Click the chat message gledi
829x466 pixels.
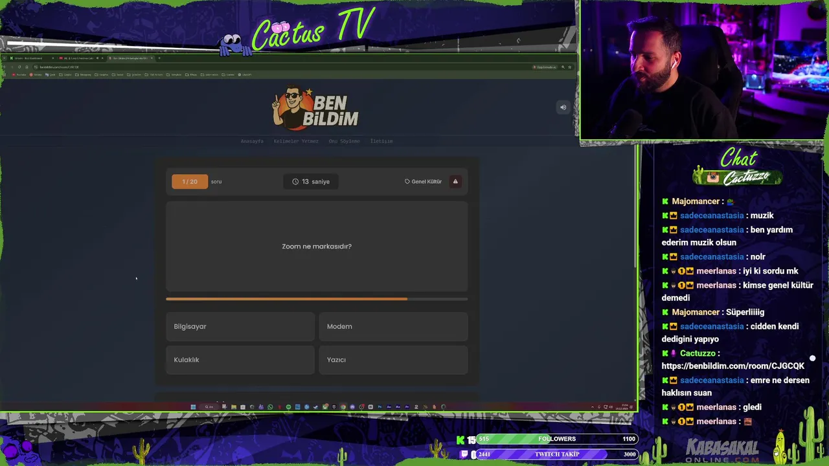[752, 407]
